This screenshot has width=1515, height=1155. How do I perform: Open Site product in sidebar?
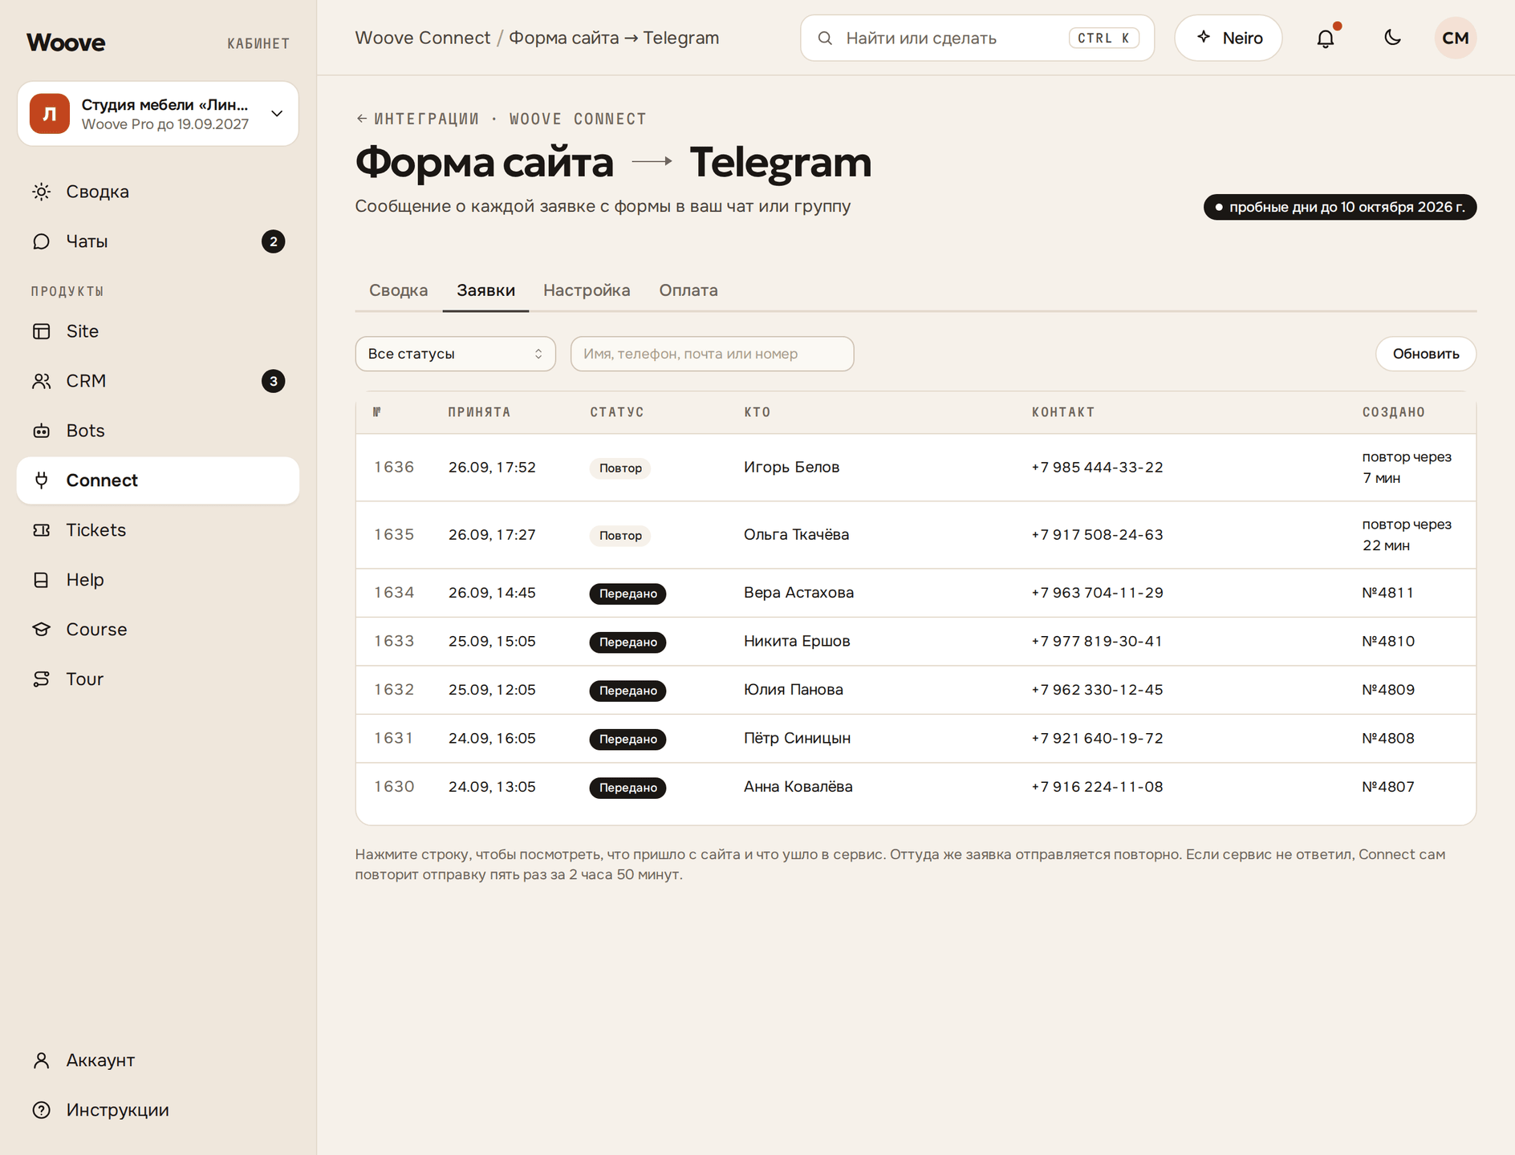pyautogui.click(x=158, y=331)
